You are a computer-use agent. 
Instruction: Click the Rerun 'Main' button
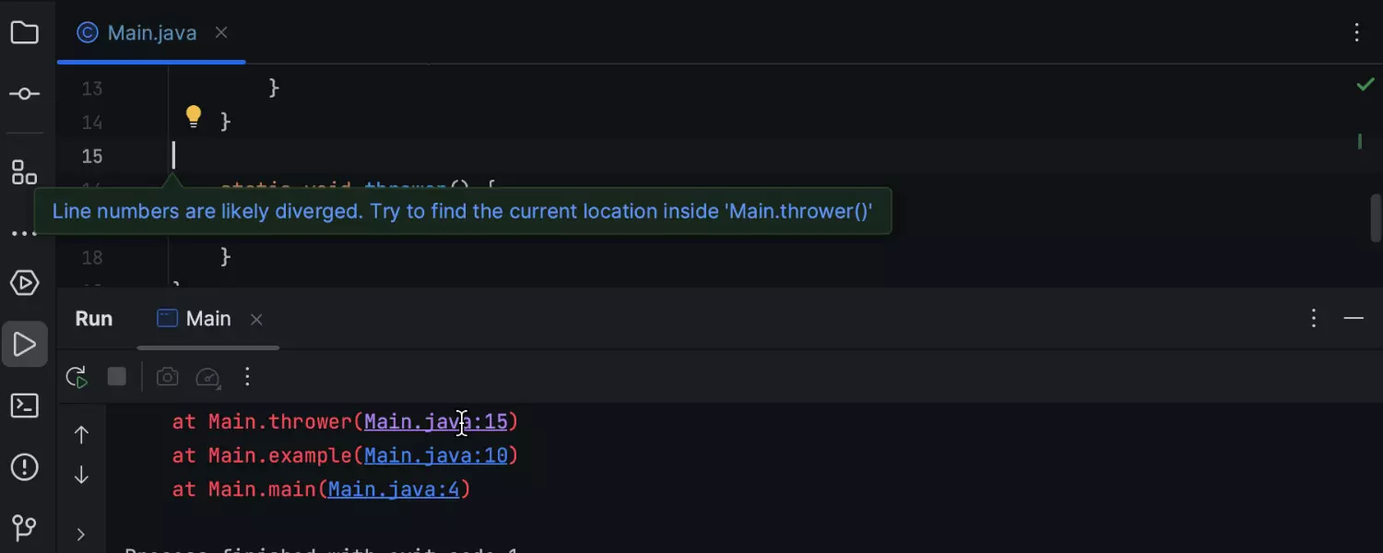77,377
